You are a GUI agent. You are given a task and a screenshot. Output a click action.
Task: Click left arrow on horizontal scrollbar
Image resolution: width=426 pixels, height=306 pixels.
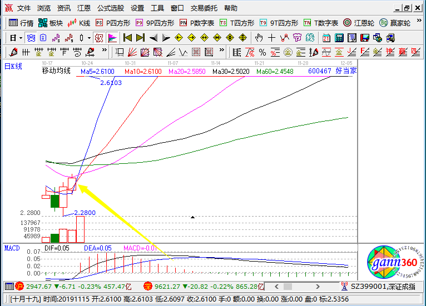pyautogui.click(x=276, y=287)
